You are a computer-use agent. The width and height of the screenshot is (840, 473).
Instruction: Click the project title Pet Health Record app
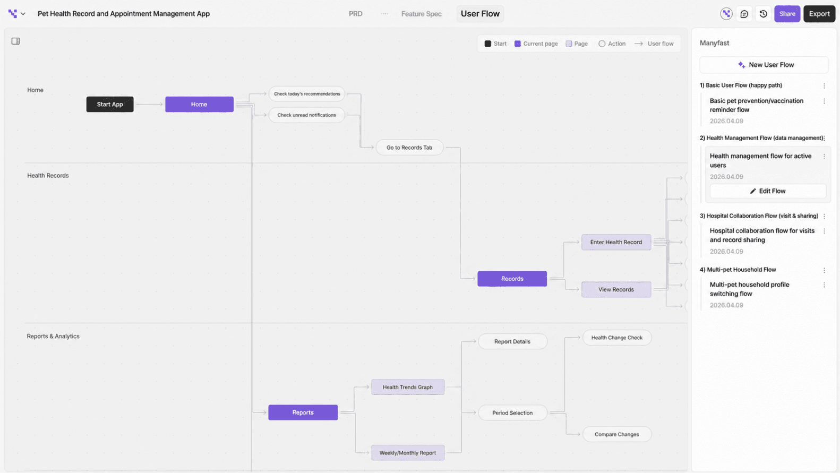point(124,14)
